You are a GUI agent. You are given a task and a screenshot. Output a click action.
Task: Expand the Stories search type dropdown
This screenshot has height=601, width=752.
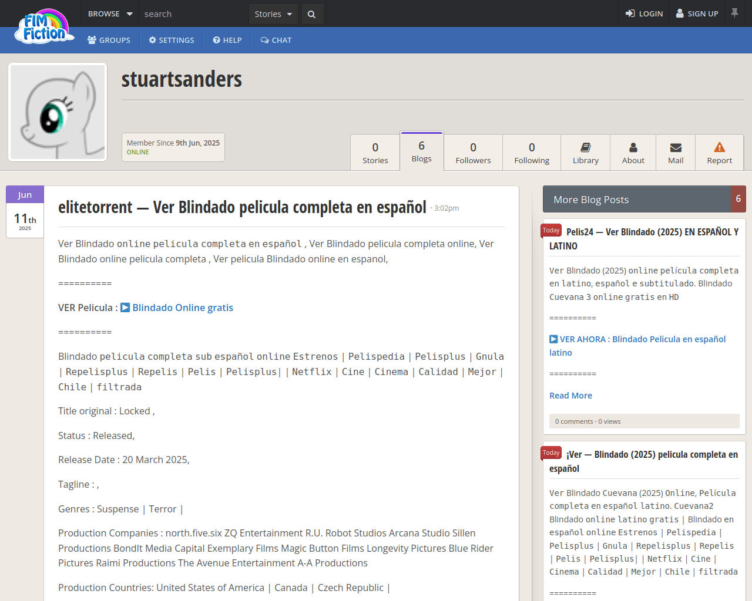pyautogui.click(x=273, y=14)
